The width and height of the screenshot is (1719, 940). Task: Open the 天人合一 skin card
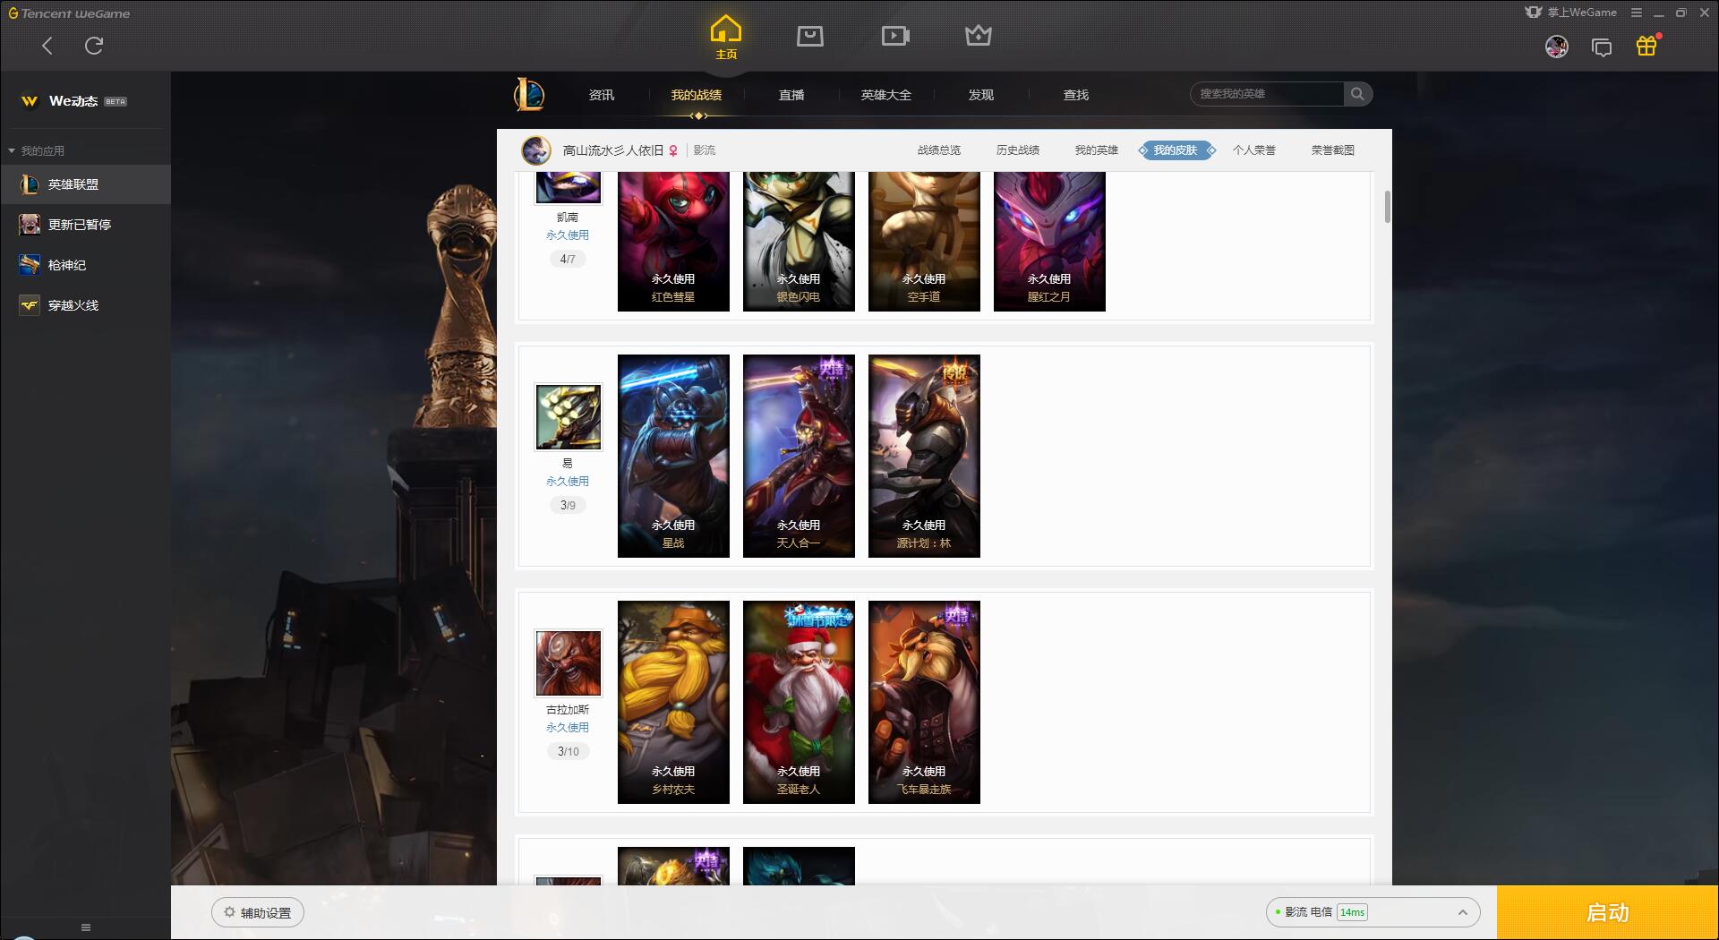(x=799, y=456)
